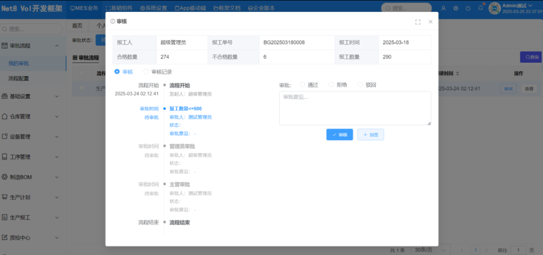Expand the 基础设置 sidebar menu
Image resolution: width=543 pixels, height=255 pixels.
click(x=57, y=96)
